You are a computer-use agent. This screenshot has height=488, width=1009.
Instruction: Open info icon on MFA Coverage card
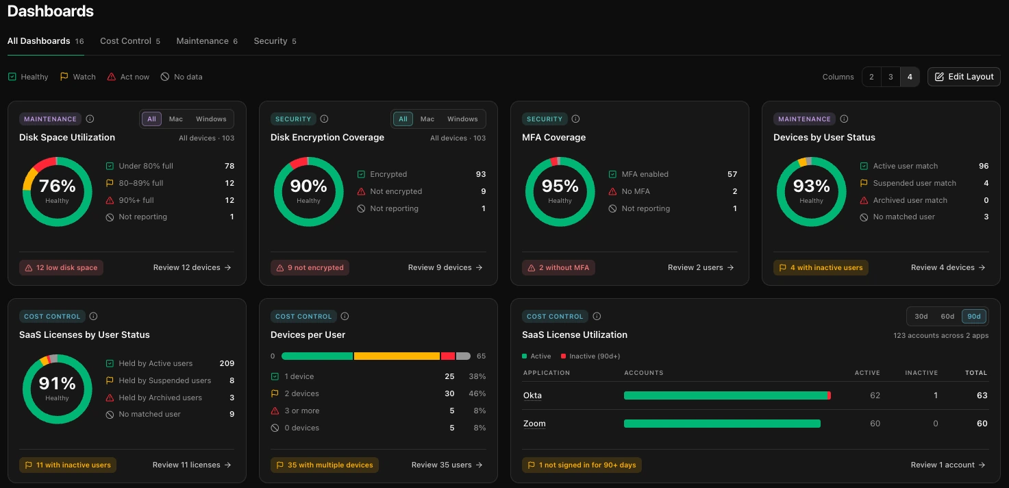point(575,119)
